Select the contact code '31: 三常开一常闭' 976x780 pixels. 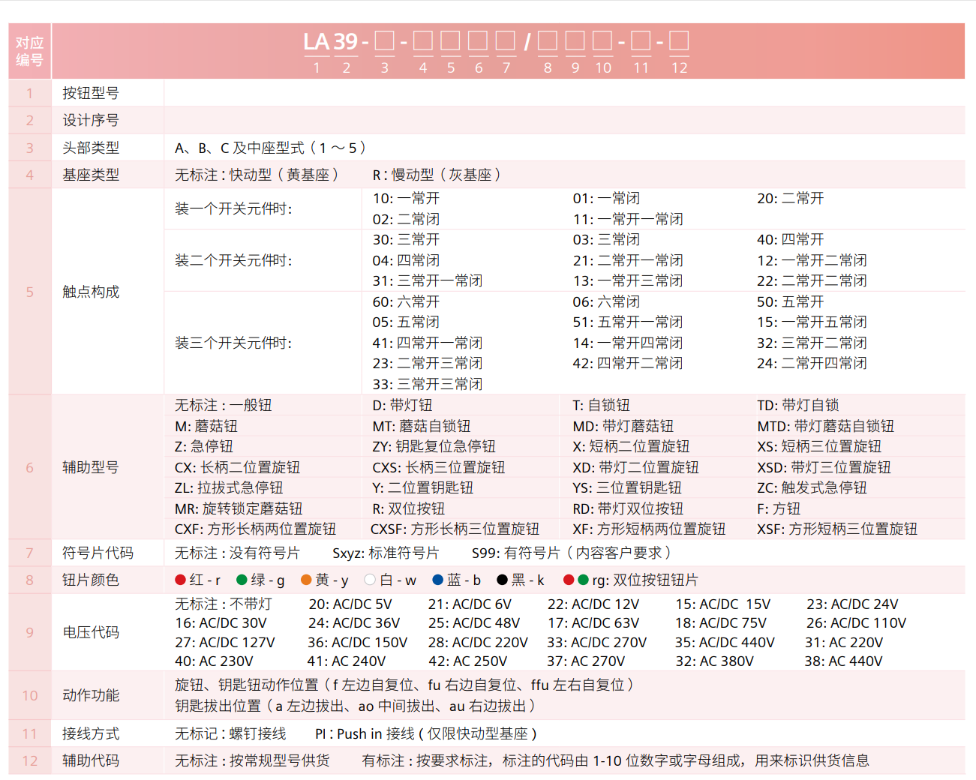click(x=428, y=280)
